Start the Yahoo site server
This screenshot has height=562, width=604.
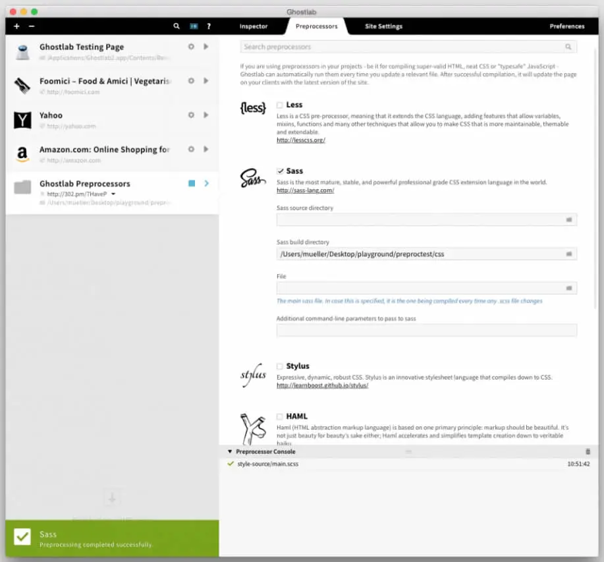pos(206,115)
